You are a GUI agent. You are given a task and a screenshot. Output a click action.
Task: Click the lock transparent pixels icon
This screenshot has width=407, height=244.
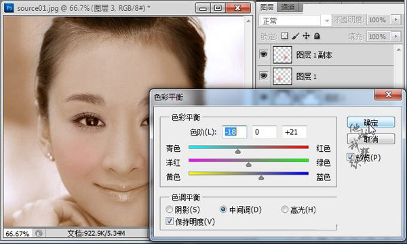tap(284, 36)
